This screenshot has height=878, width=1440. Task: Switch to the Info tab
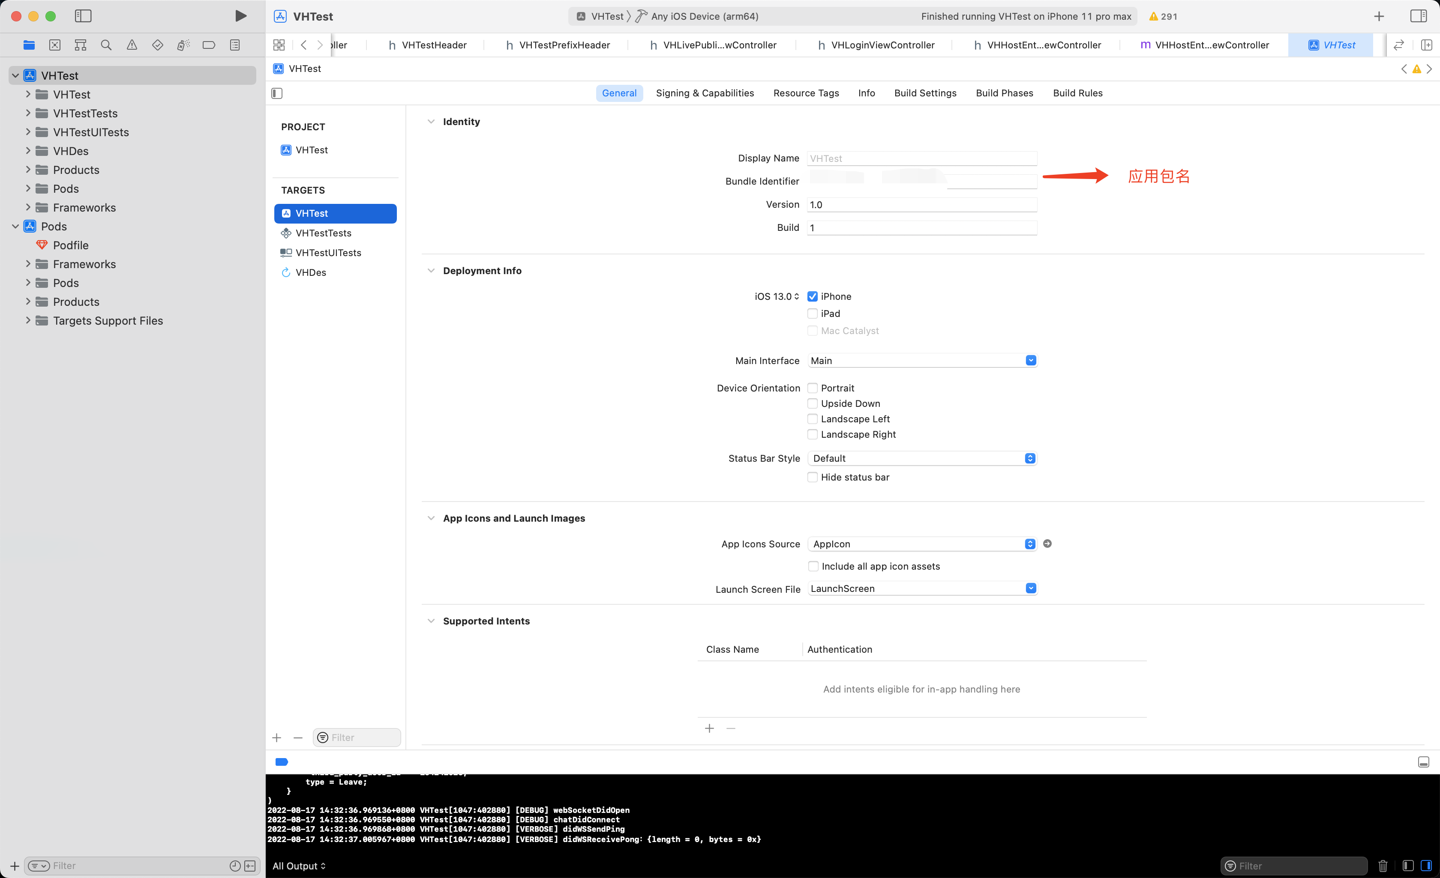coord(866,93)
